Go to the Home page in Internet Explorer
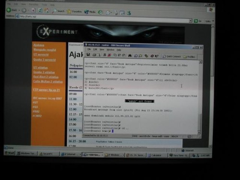Image resolution: width=240 pixels, height=180 pixels. [x=47, y=11]
